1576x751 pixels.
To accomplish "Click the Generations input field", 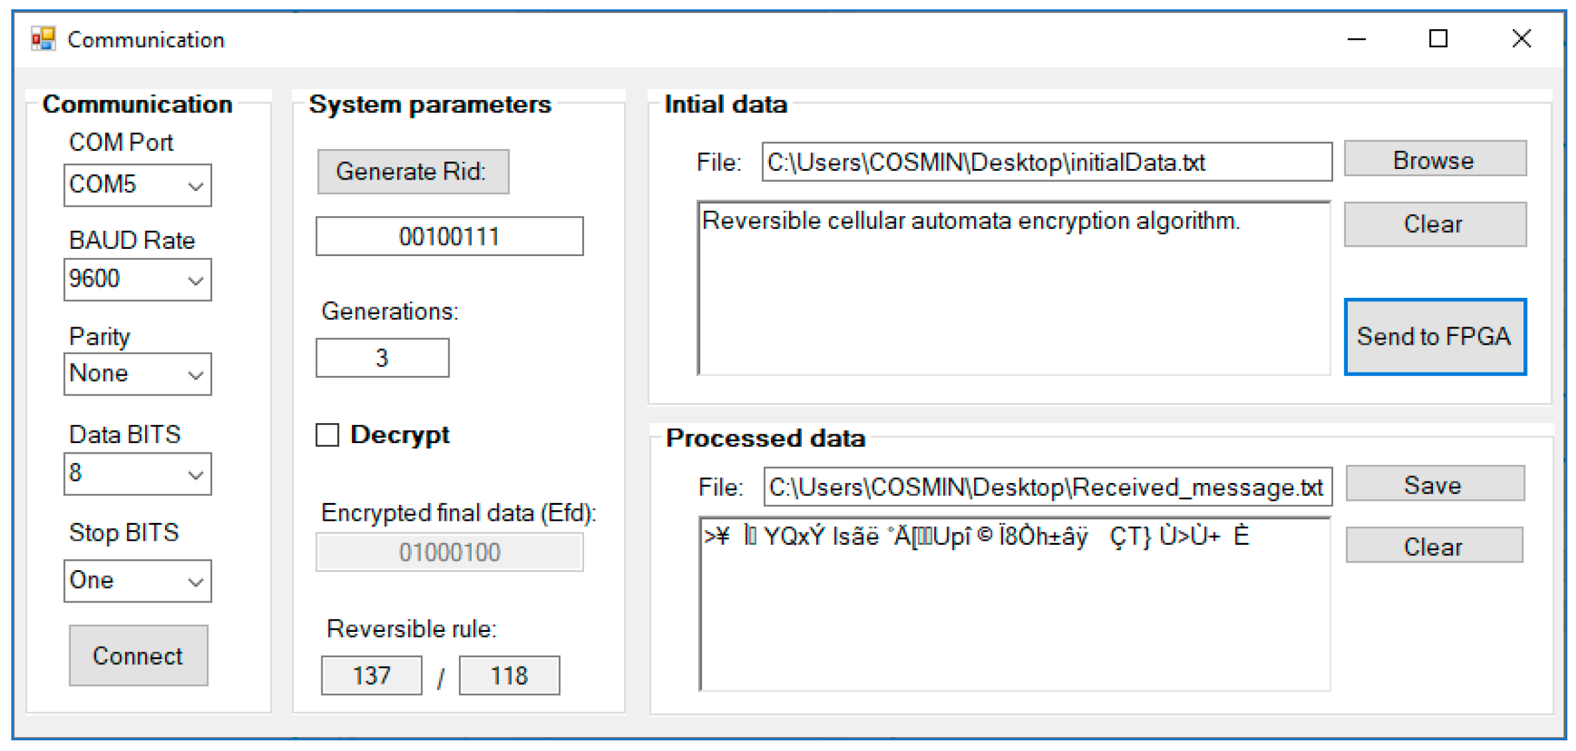I will coord(382,358).
